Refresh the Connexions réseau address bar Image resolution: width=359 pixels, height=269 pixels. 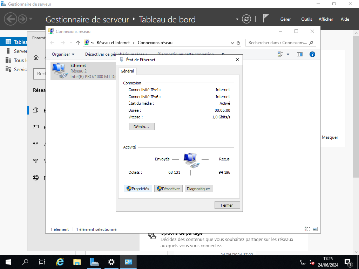pos(239,43)
